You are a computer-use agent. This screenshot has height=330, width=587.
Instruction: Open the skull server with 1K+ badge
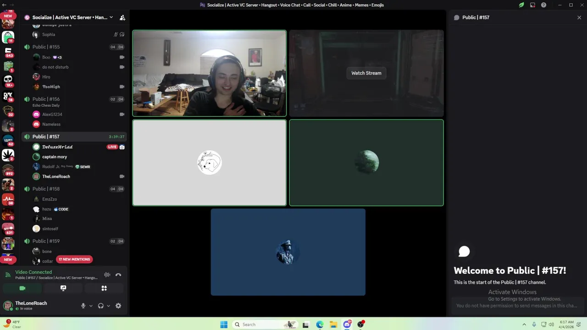[x=8, y=81]
